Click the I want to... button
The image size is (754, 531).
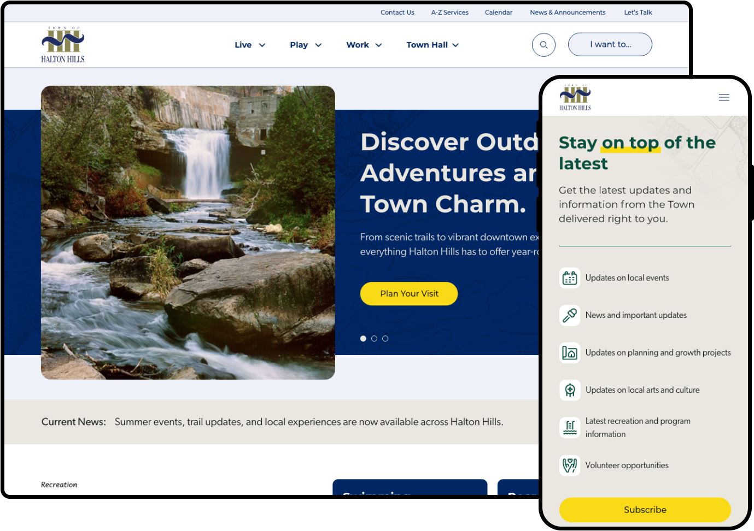pos(610,44)
